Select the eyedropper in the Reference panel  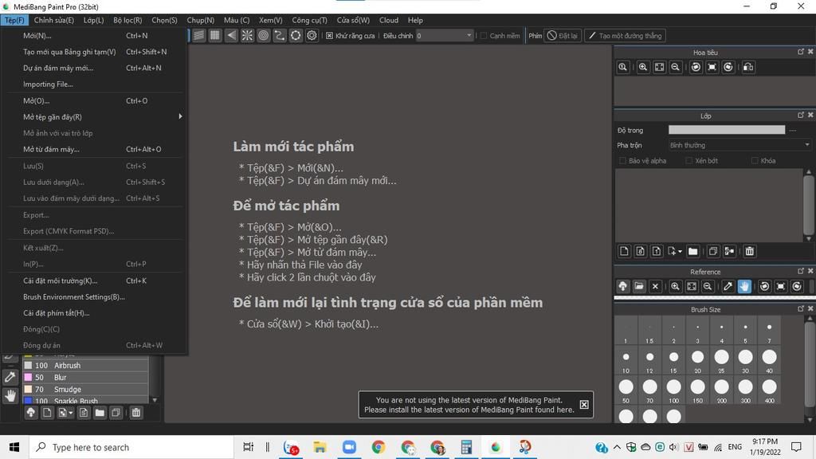pyautogui.click(x=728, y=286)
